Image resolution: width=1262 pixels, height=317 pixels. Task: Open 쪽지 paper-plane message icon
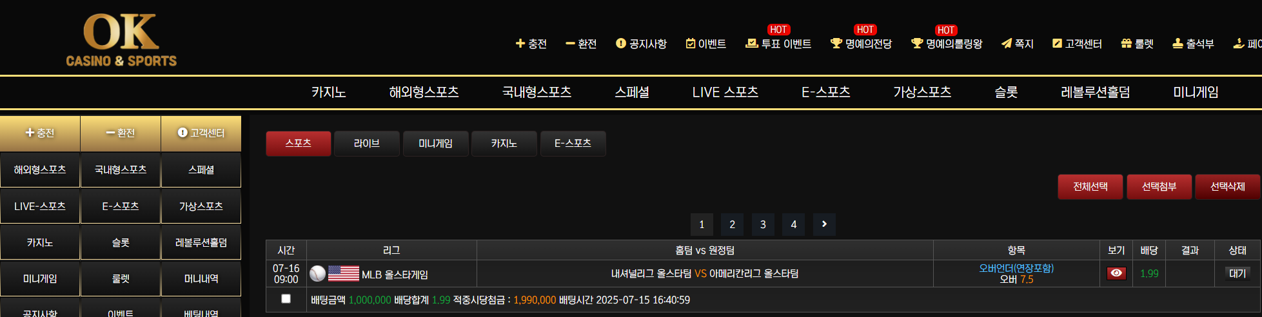1007,44
